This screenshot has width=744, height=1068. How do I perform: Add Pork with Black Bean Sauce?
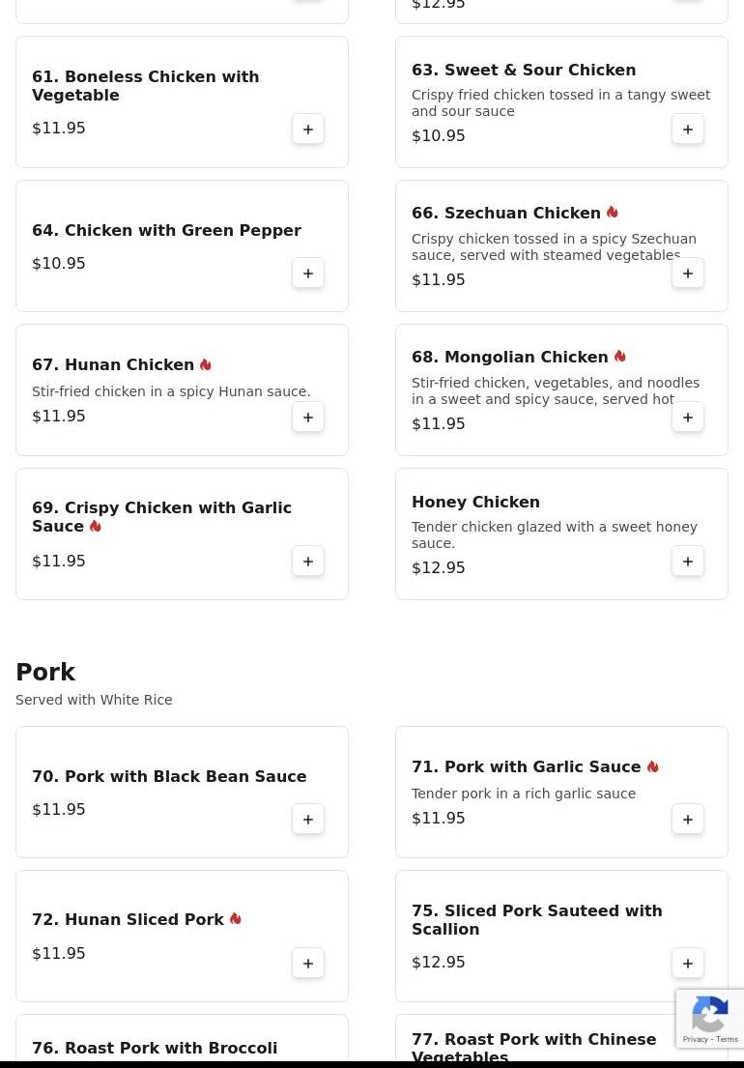(307, 819)
